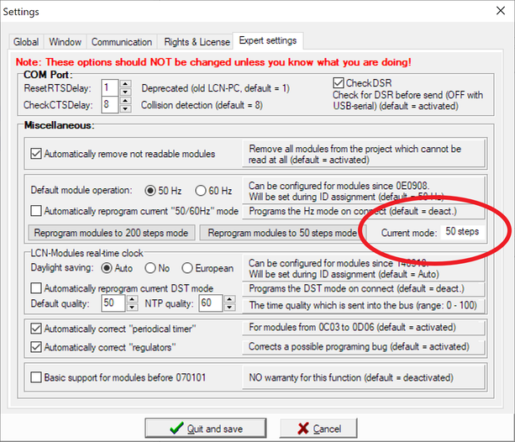Viewport: 515px width, 442px height.
Task: Set Daylight saving to No
Action: click(150, 269)
